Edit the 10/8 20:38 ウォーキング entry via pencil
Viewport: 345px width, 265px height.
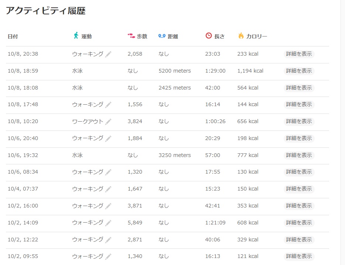108,54
